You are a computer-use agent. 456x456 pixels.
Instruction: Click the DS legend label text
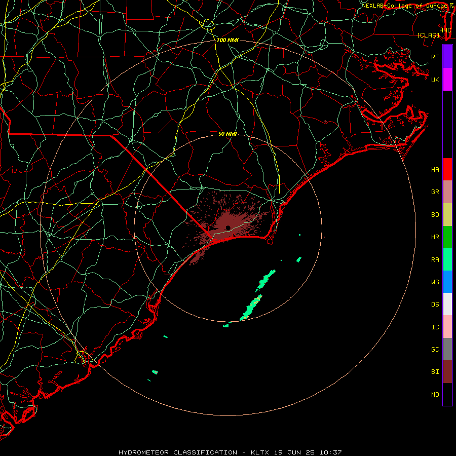[435, 305]
